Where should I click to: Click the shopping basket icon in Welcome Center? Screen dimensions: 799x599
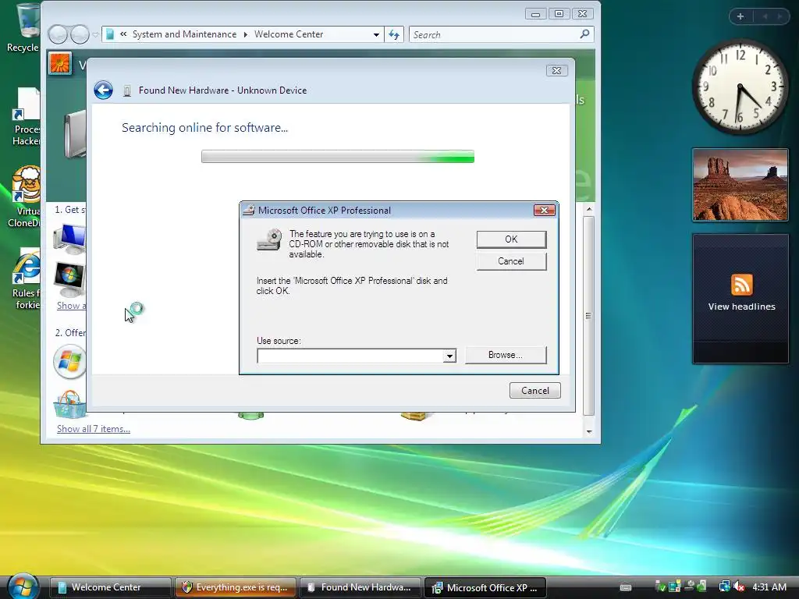69,404
